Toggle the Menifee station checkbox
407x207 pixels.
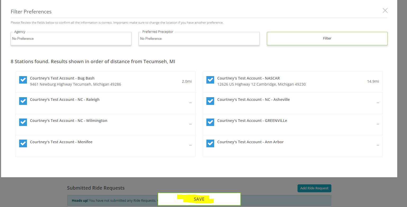pos(23,143)
